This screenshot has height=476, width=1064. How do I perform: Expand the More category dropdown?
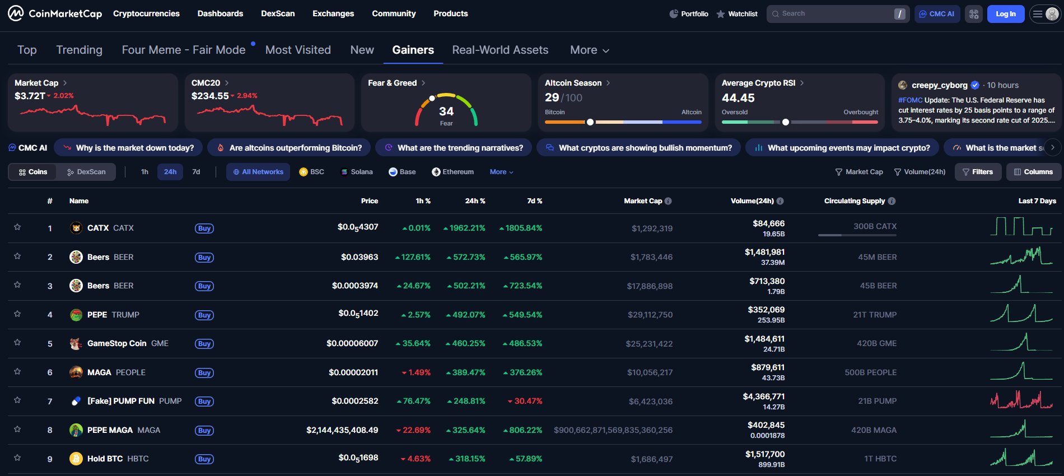589,50
